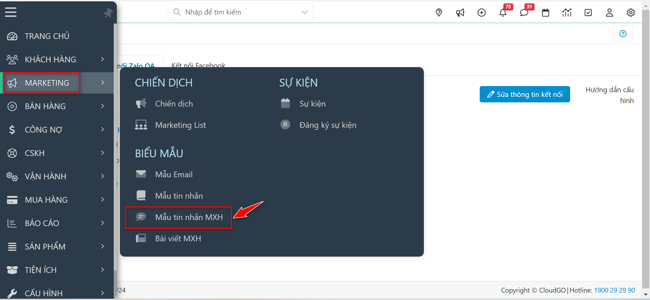This screenshot has width=650, height=300.
Task: Open chat messages icon with 31 badge
Action: [x=524, y=13]
